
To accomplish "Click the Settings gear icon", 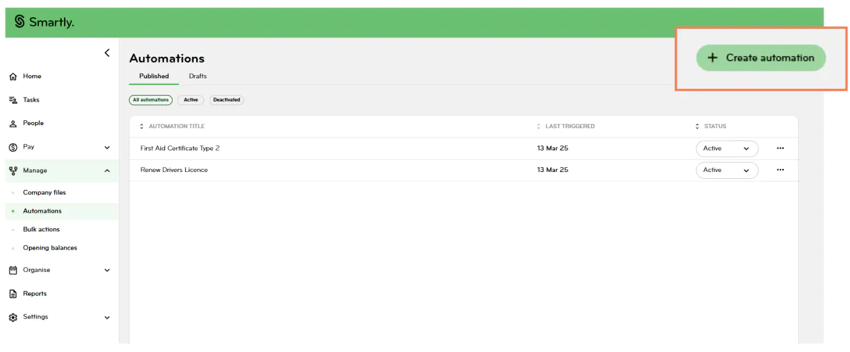I will (x=13, y=317).
